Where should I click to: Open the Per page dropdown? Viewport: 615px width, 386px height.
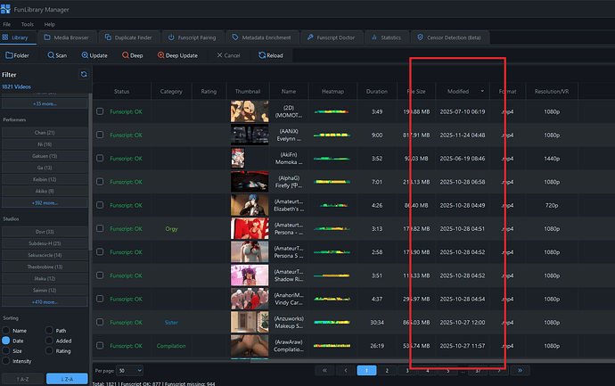point(130,370)
